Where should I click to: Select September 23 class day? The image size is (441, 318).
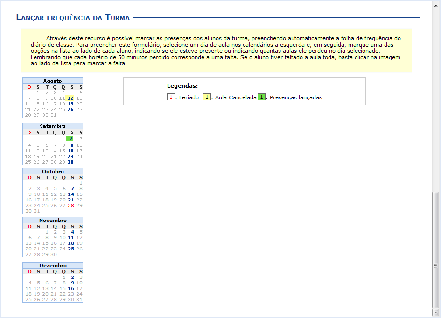[70, 157]
